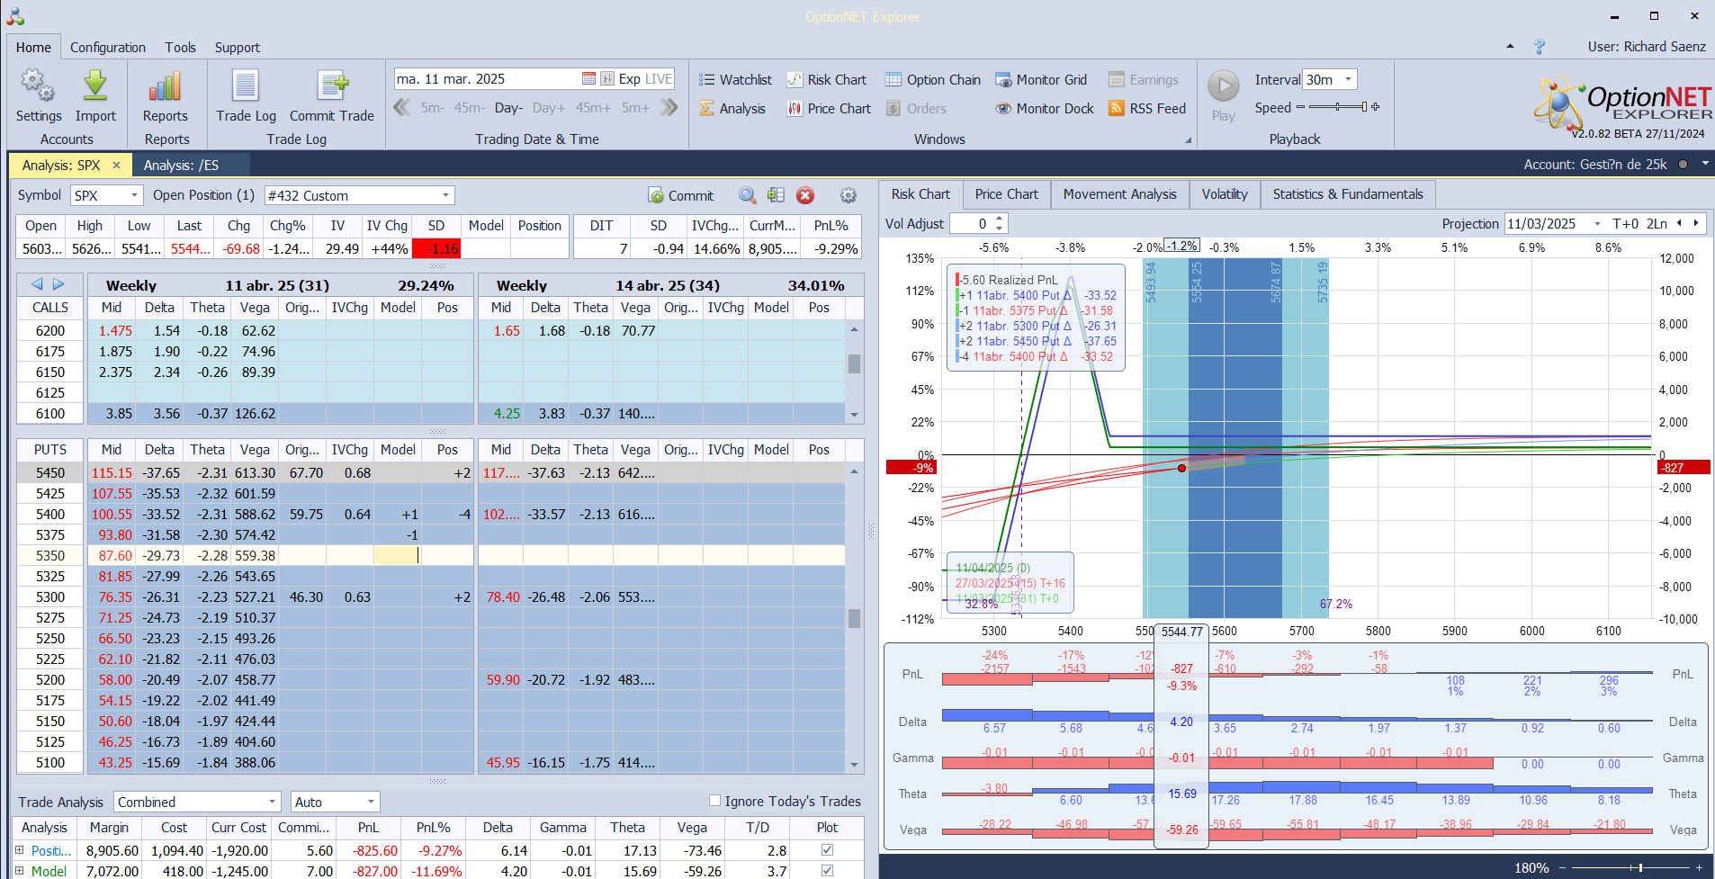Jump back with the double left arrow

pyautogui.click(x=402, y=108)
